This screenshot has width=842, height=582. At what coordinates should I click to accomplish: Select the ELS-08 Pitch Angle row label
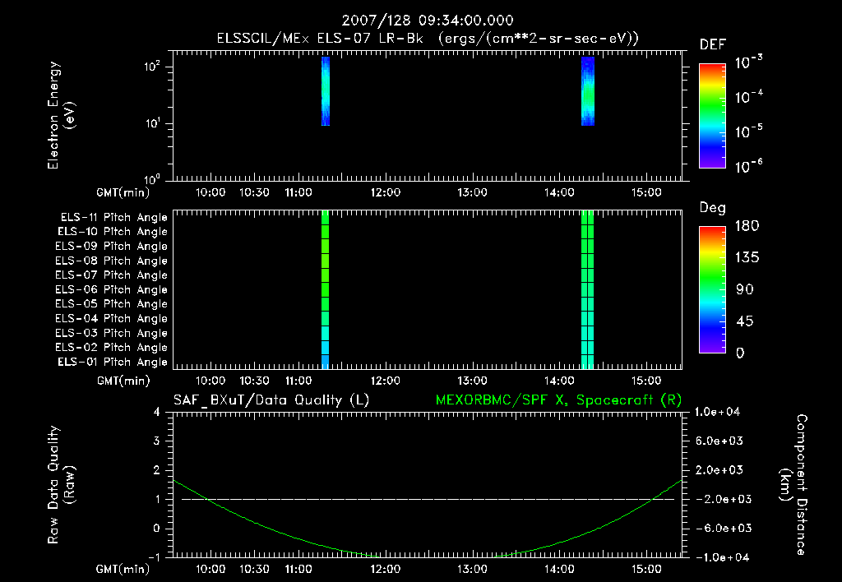(112, 261)
